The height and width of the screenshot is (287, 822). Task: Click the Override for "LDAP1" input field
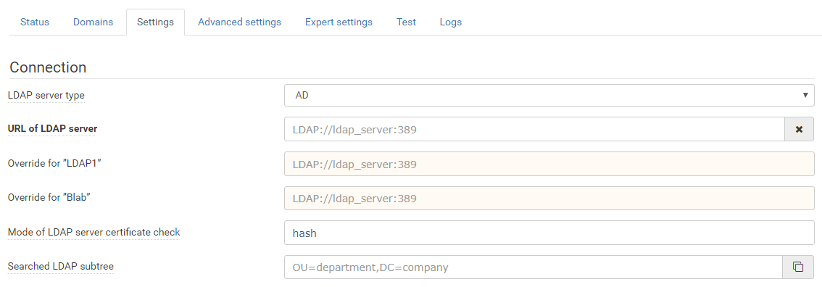549,164
